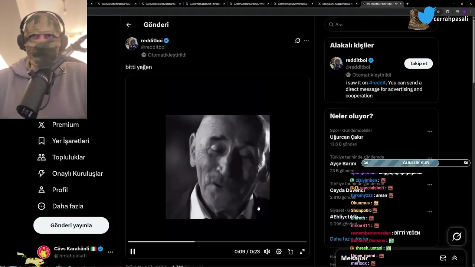Click the Gönderi yayınla button
This screenshot has width=475, height=267.
click(x=71, y=225)
